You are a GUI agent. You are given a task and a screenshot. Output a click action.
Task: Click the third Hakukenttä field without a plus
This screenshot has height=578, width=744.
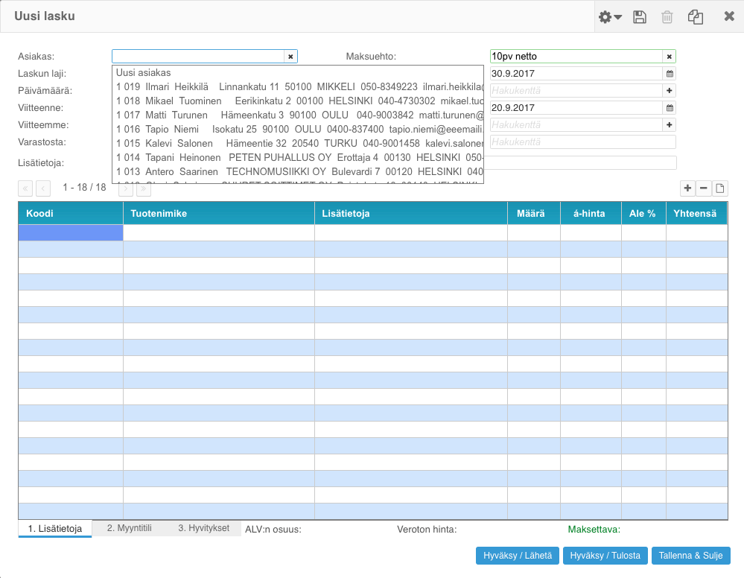[582, 142]
